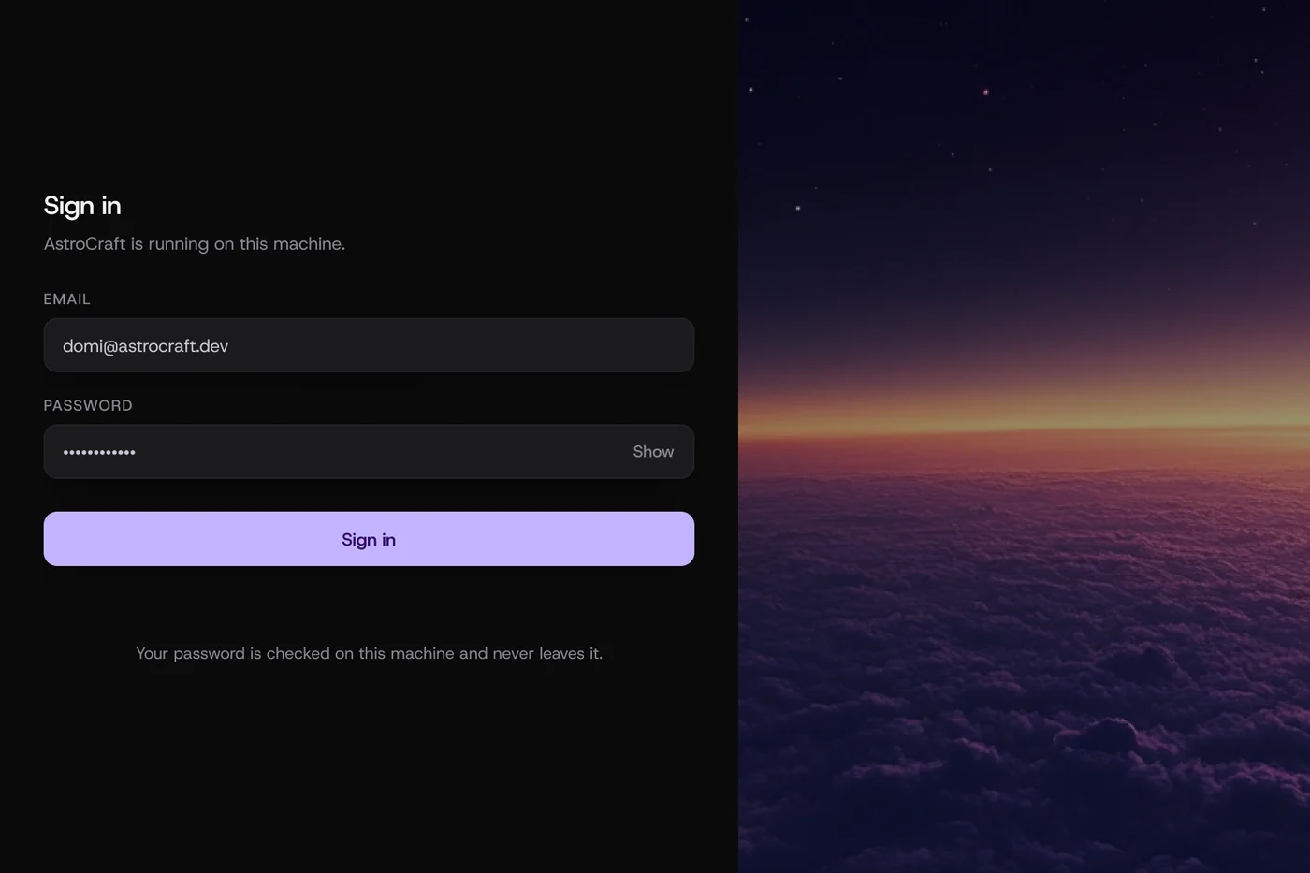Viewport: 1310px width, 873px height.
Task: Click the 'Your password is checked' notice
Action: [x=369, y=653]
